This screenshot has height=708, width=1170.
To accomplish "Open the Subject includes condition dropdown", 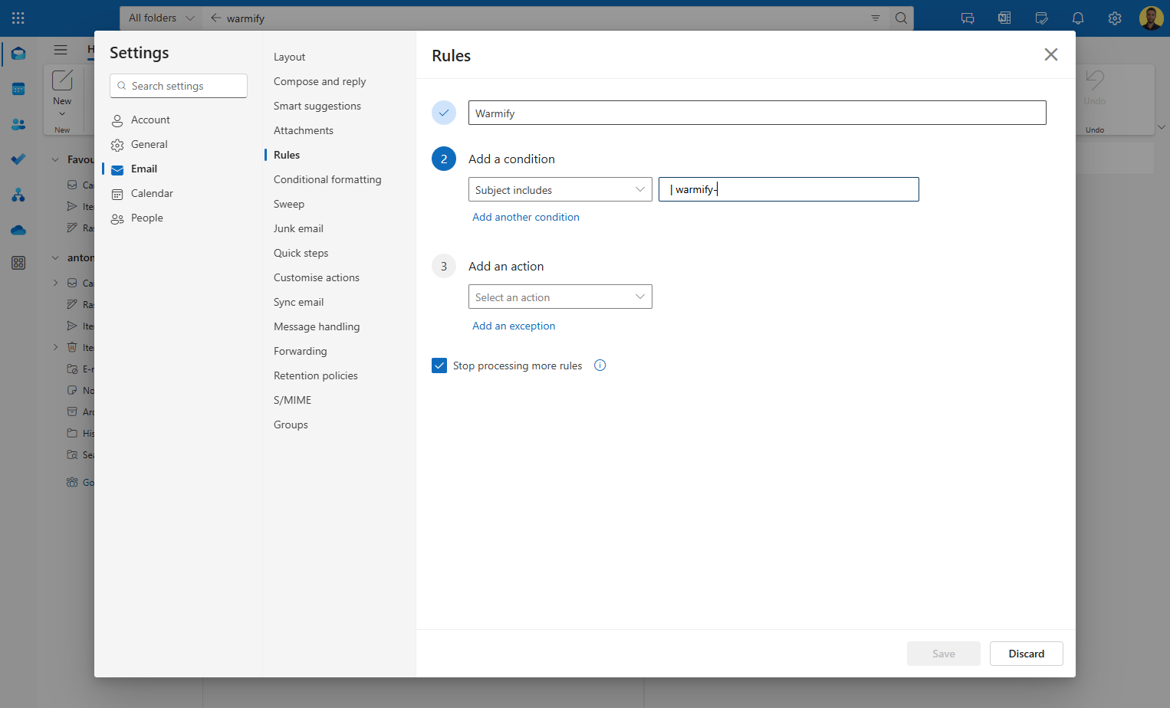I will (x=560, y=189).
